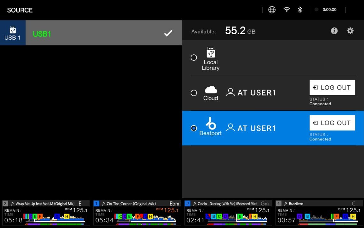Select the Beatport radio button

(x=194, y=128)
